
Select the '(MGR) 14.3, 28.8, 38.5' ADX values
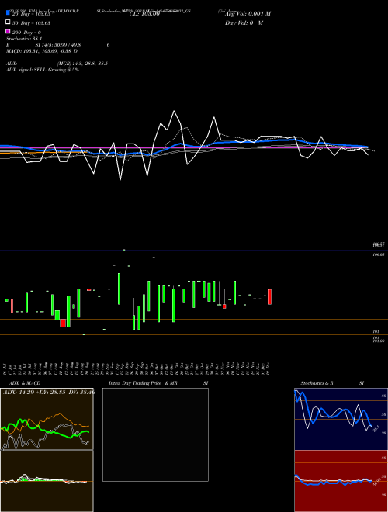tap(82, 64)
